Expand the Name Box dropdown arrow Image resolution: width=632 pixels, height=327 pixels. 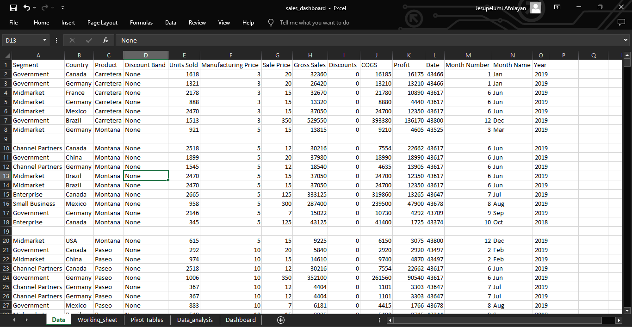click(x=44, y=40)
